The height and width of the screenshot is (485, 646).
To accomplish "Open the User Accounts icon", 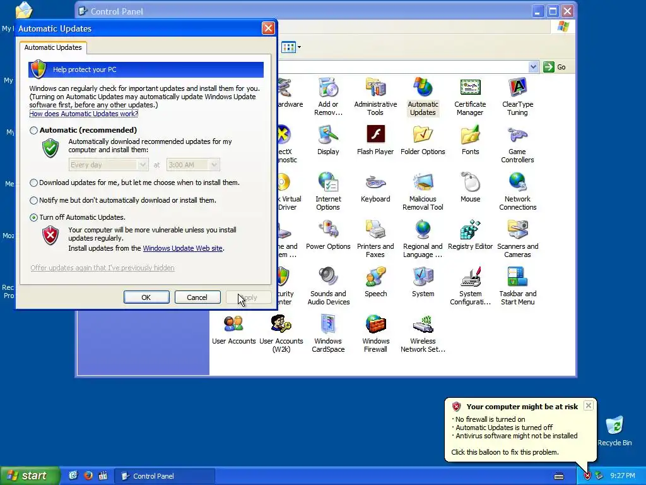I will tap(233, 330).
